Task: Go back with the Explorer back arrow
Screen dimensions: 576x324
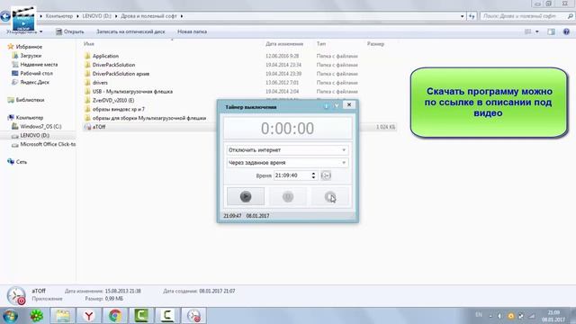Action: pos(5,16)
